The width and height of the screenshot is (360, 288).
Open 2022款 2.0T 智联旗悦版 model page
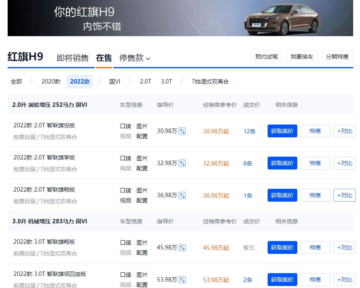coord(44,125)
